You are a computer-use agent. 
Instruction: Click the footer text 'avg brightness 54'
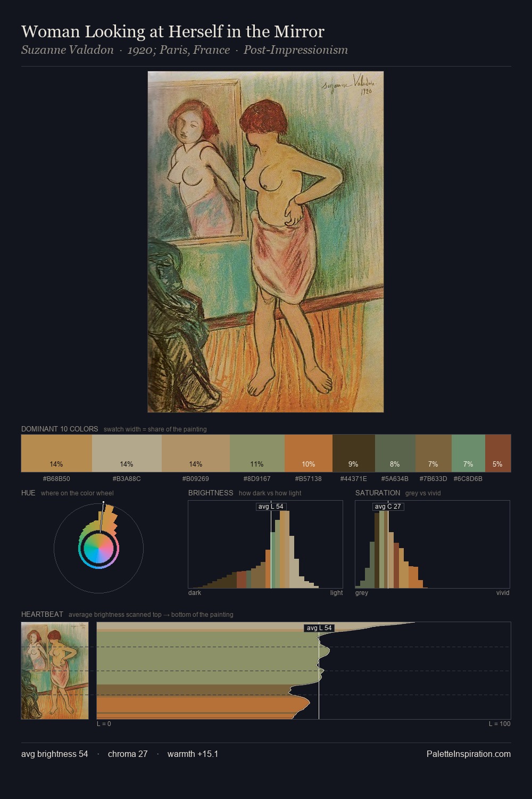[x=55, y=754]
